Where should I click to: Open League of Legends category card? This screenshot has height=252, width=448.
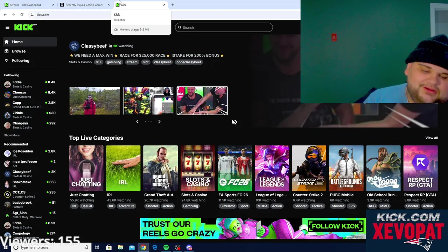[x=272, y=168]
